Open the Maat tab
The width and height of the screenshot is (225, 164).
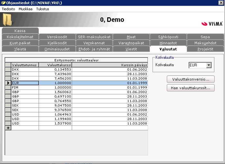[131, 37]
